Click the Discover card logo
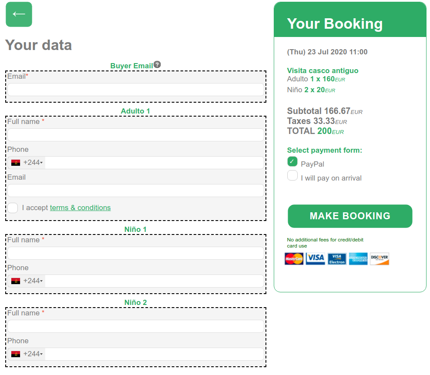This screenshot has width=430, height=375. pos(380,259)
